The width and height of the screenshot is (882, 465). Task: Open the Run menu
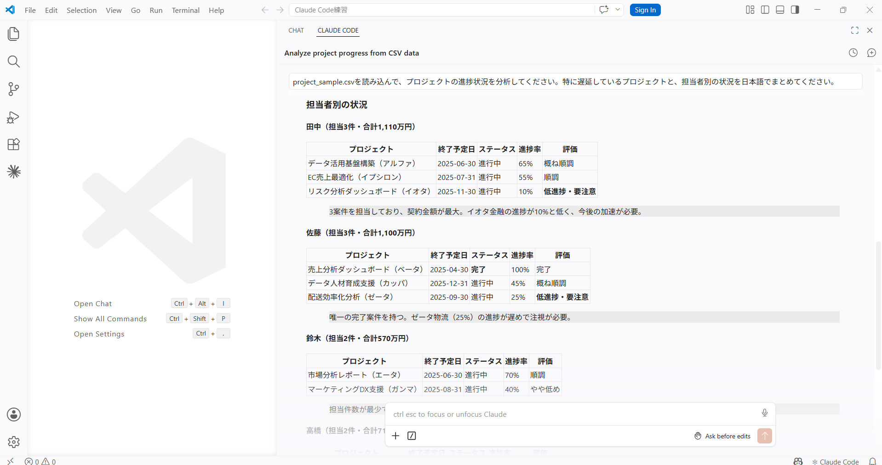point(156,10)
